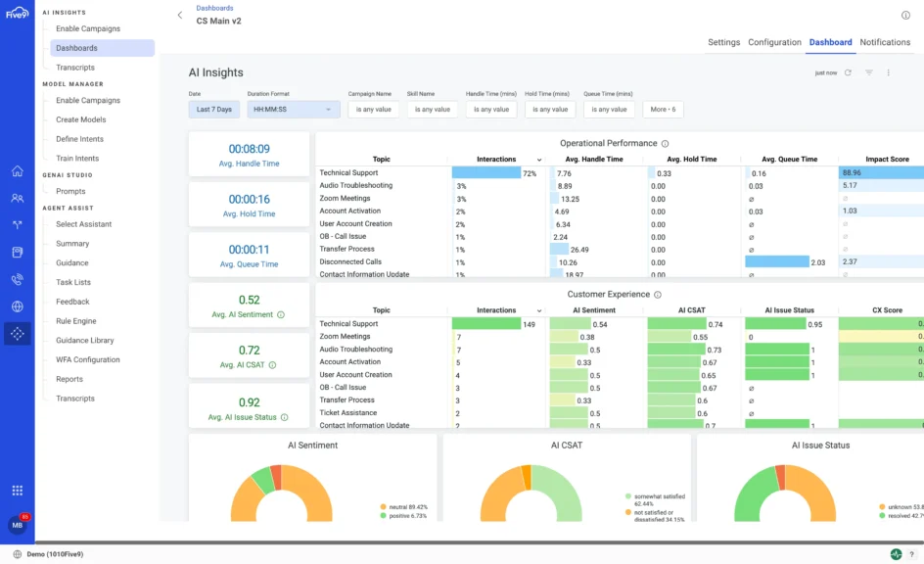Screen dimensions: 924x564
Task: Sort by Interactions using its chevron
Action: pyautogui.click(x=539, y=159)
